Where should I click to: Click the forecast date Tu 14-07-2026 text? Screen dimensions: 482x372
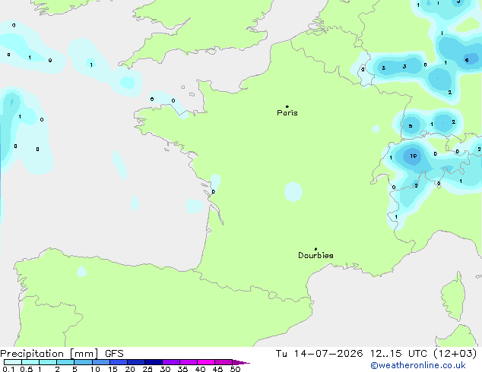pyautogui.click(x=319, y=354)
